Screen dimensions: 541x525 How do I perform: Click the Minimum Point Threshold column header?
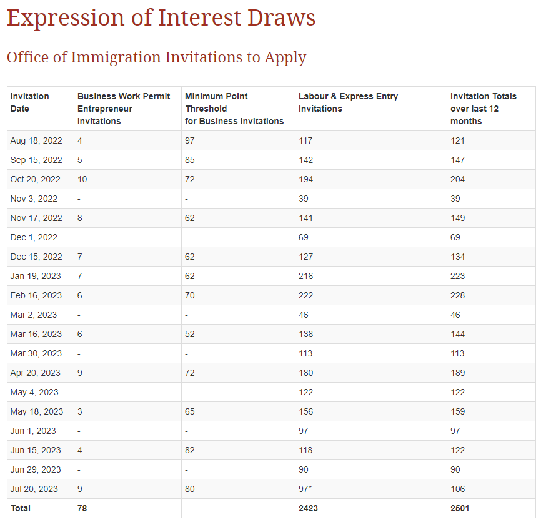tap(234, 109)
